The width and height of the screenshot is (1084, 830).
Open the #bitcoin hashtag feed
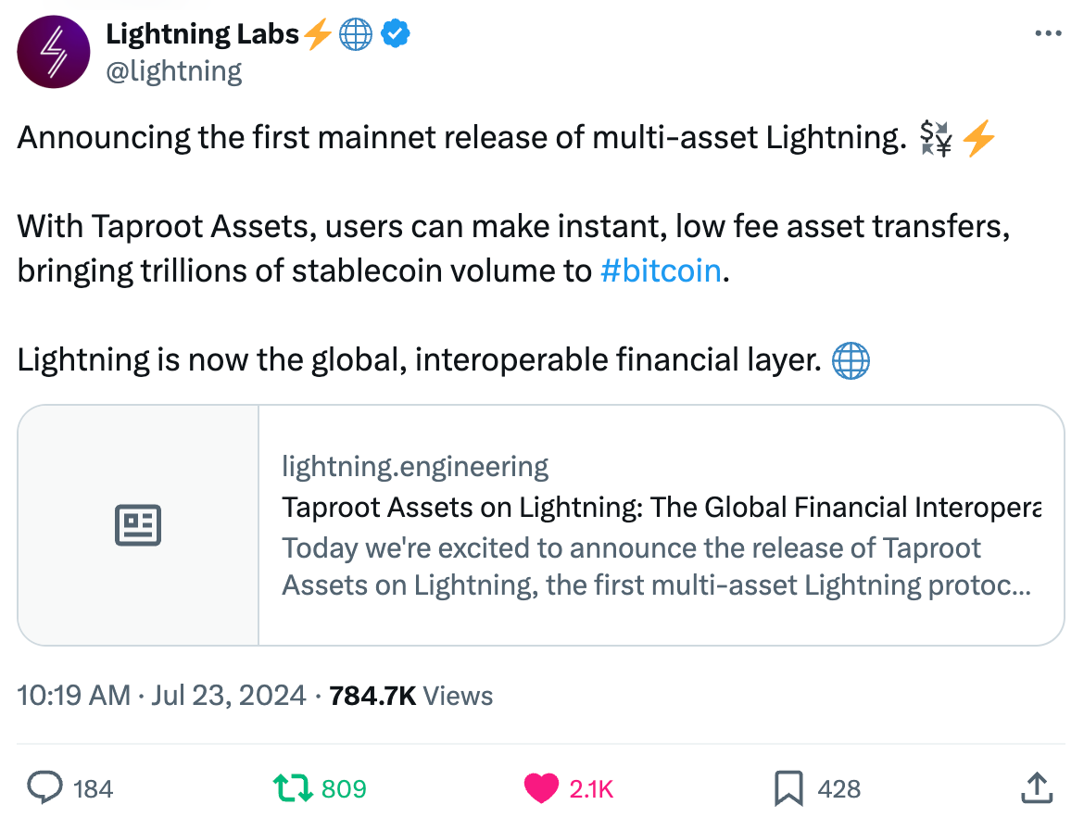pyautogui.click(x=661, y=270)
